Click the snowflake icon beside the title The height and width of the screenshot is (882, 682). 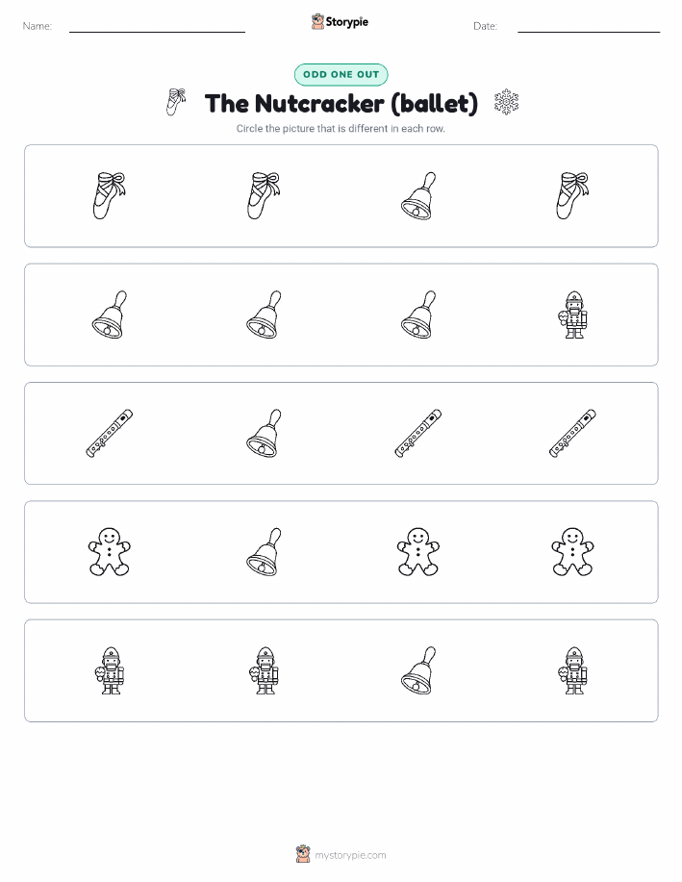(506, 102)
